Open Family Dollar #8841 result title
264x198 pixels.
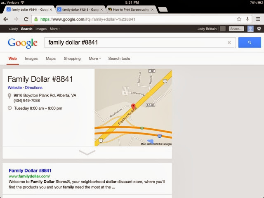coord(30,170)
